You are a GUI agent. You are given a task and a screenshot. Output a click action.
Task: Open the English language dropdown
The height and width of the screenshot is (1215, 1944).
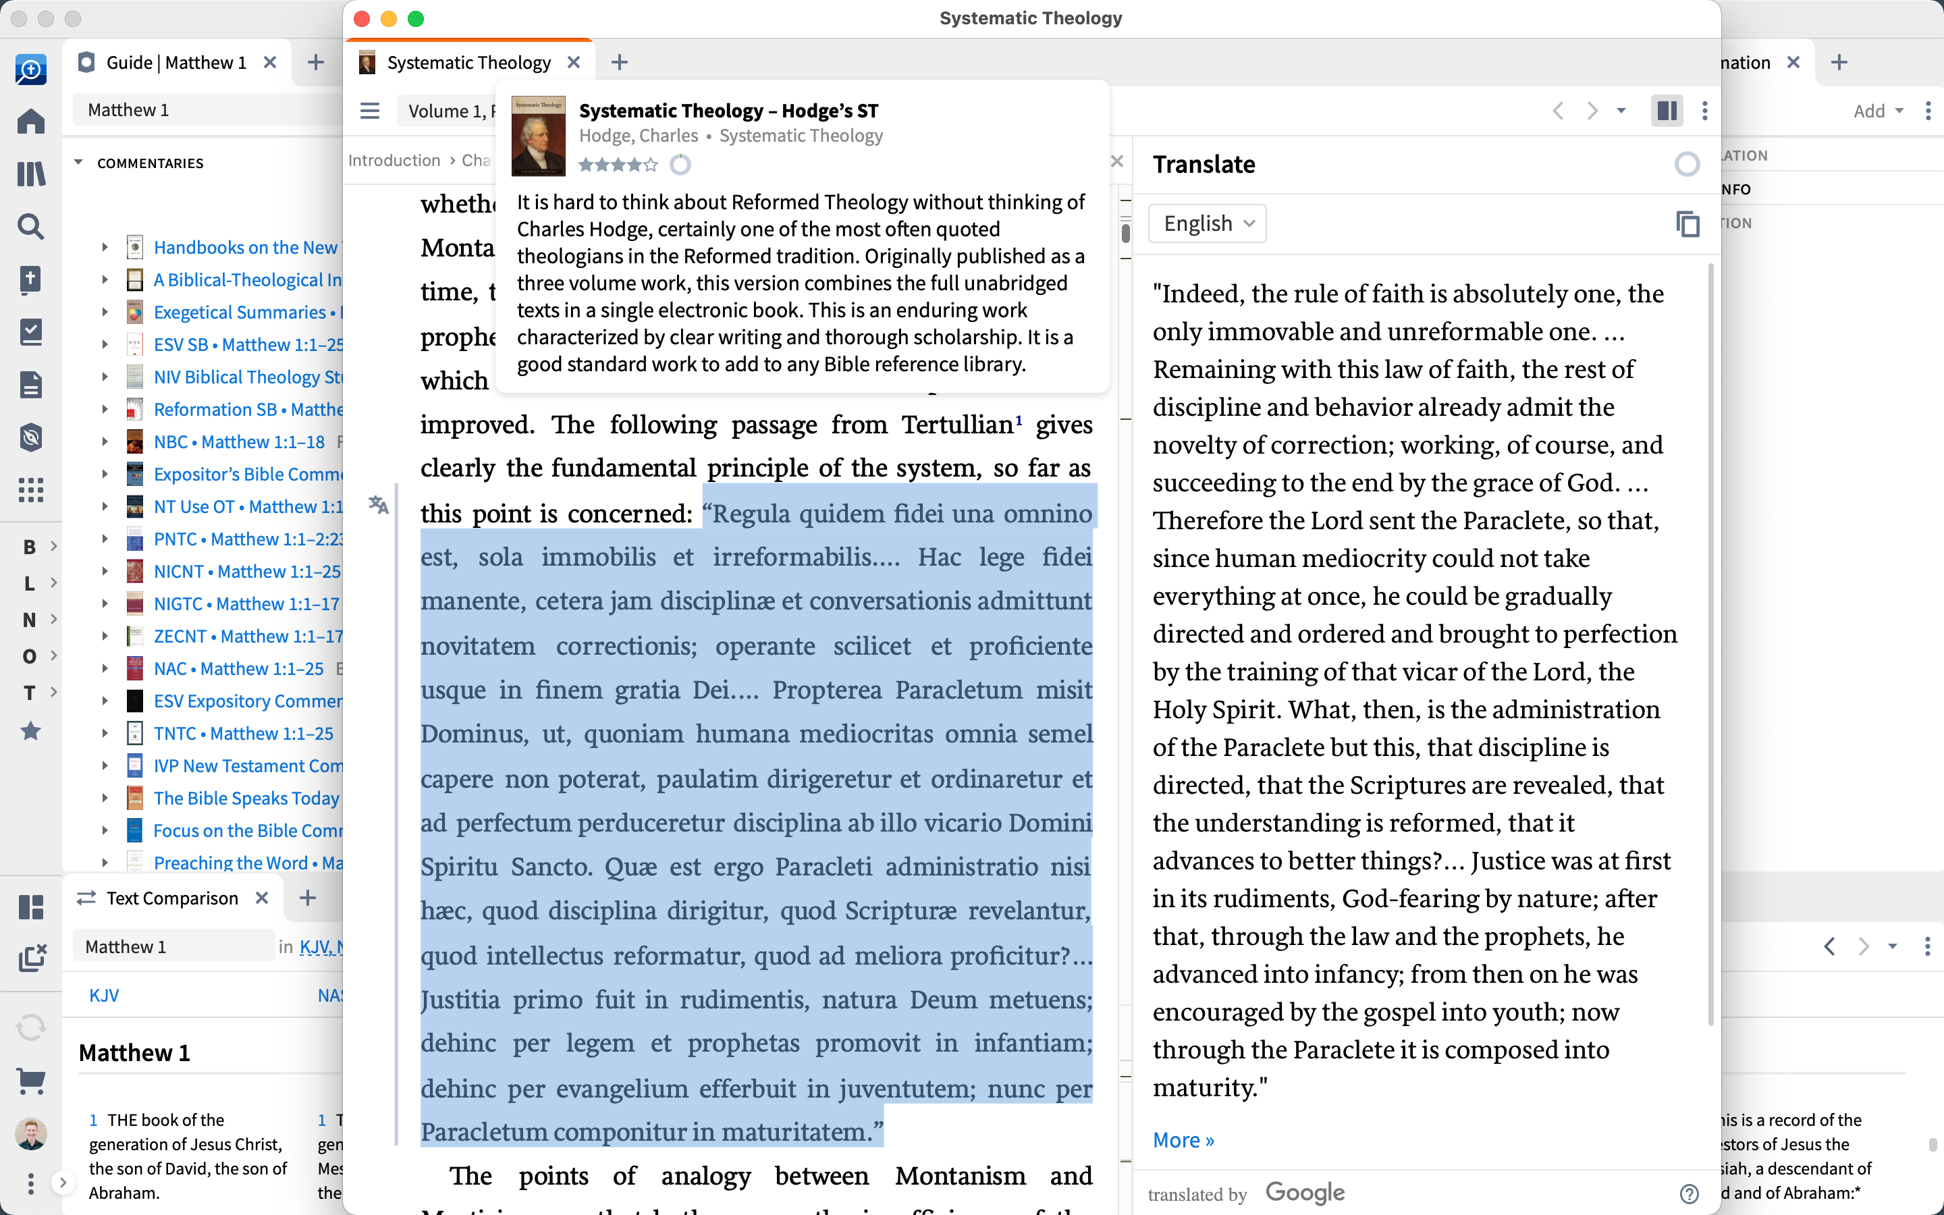(1208, 223)
